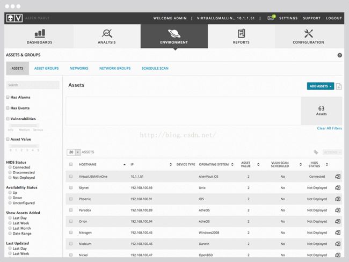Viewport: 349px width, 262px height.
Task: Switch to the Networks tab
Action: click(x=79, y=68)
